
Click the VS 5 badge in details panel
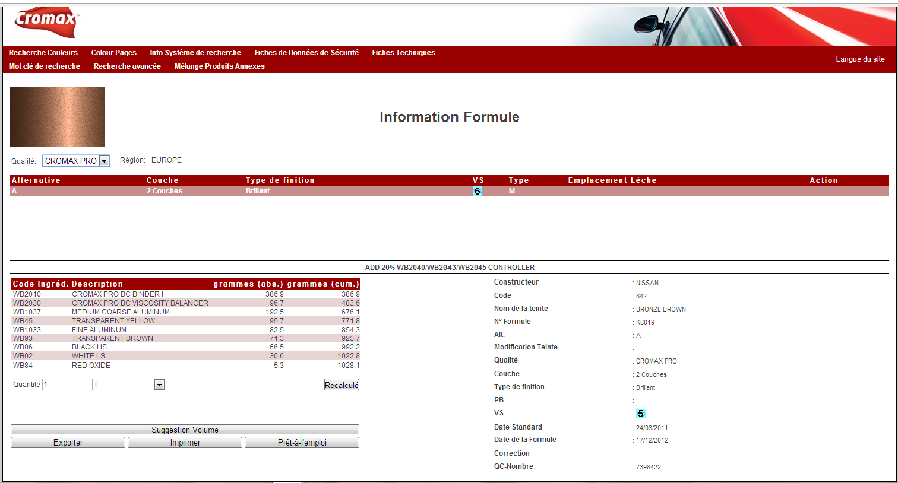tap(640, 414)
